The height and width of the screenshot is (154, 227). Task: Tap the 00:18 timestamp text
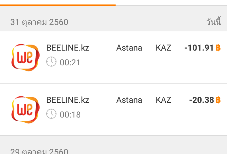[70, 115]
